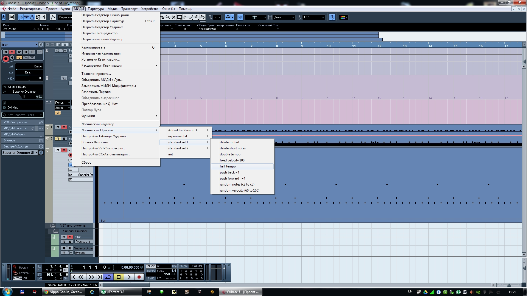
Task: Open the track color palette selector
Action: (x=344, y=17)
